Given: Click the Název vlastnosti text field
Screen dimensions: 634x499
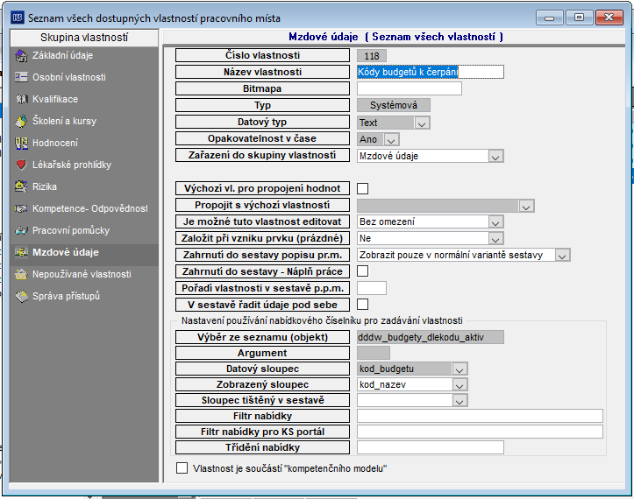Looking at the screenshot, I should (431, 72).
